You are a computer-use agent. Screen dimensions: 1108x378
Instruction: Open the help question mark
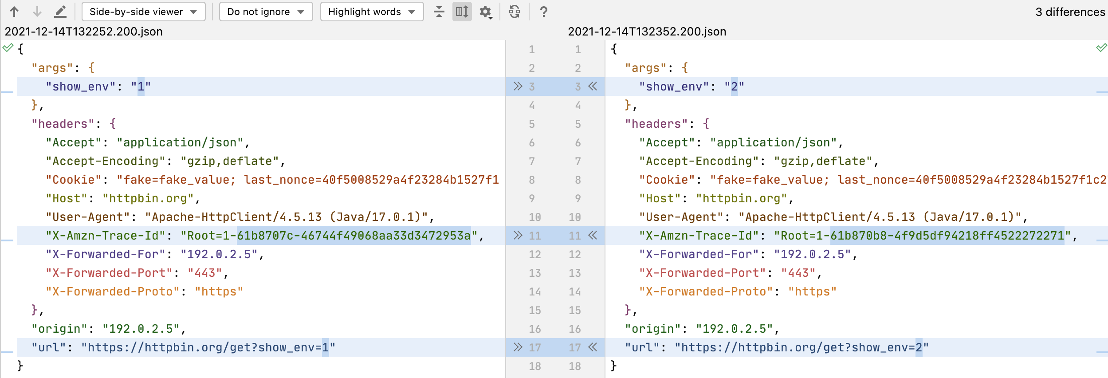coord(543,12)
